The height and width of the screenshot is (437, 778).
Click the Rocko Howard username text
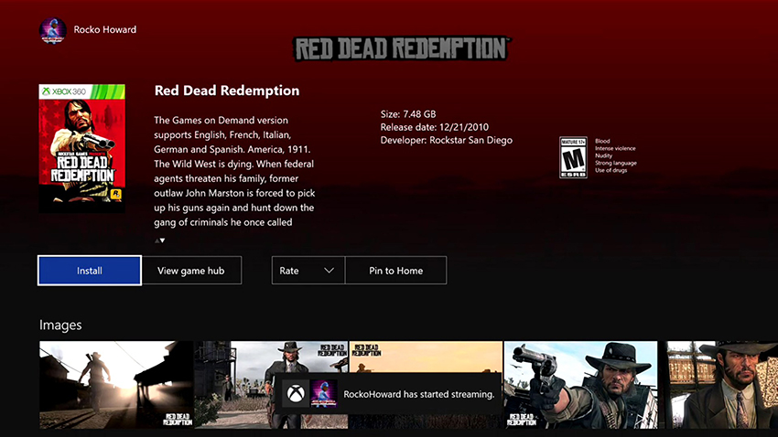point(105,29)
